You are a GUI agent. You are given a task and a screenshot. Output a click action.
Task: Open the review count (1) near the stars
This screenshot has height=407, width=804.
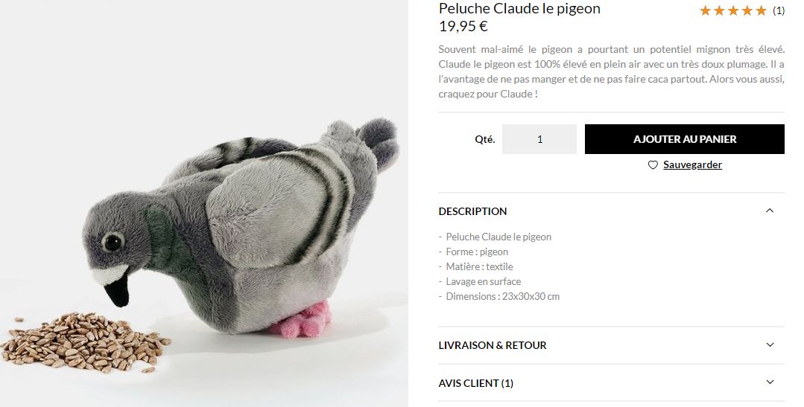(779, 10)
